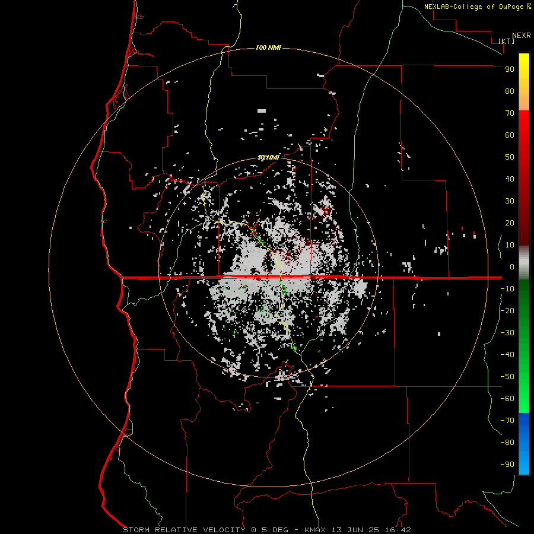Click the -50 value on the velocity scale
The image size is (534, 534).
pyautogui.click(x=507, y=376)
